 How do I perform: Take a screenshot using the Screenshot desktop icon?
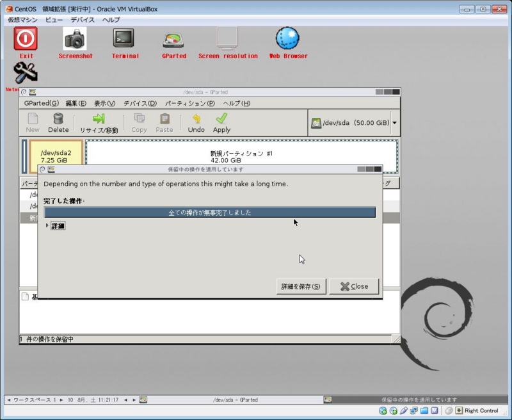(x=76, y=40)
